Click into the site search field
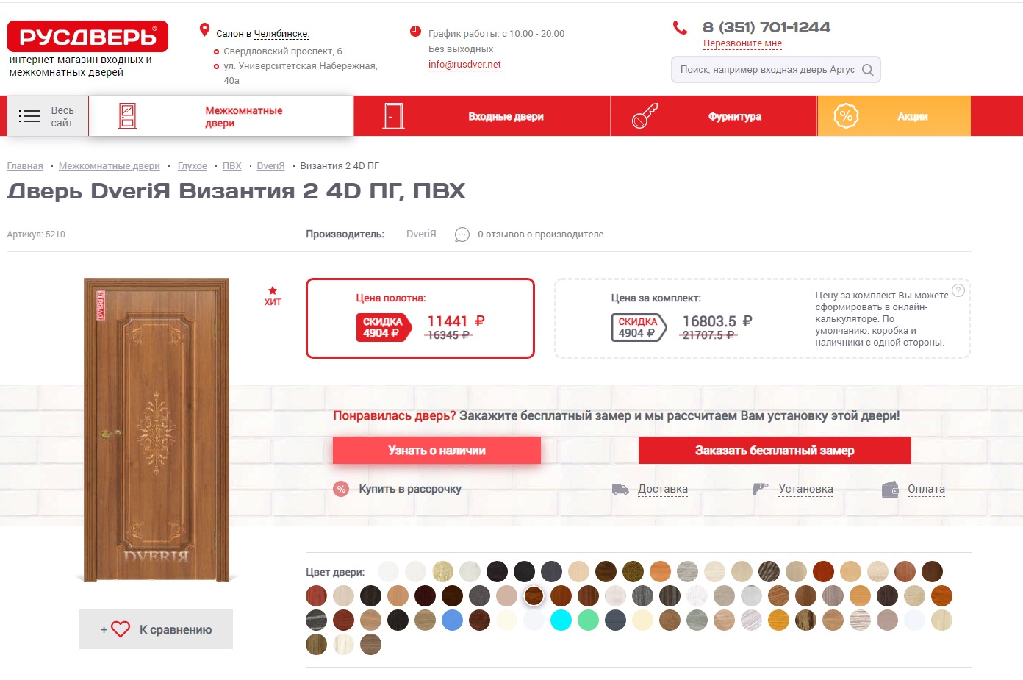Viewport: 1023px width, 680px height. click(767, 70)
